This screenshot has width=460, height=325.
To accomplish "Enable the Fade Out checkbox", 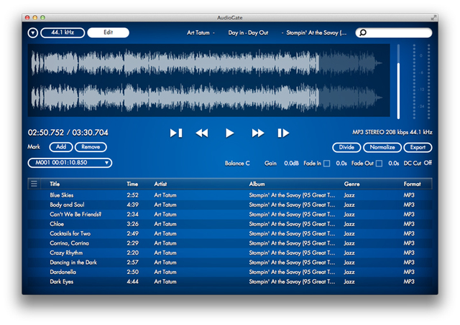I will [x=379, y=164].
